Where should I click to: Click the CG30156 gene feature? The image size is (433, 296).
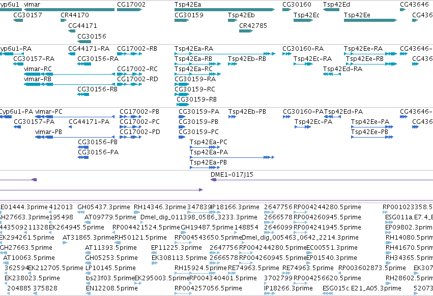(x=84, y=42)
